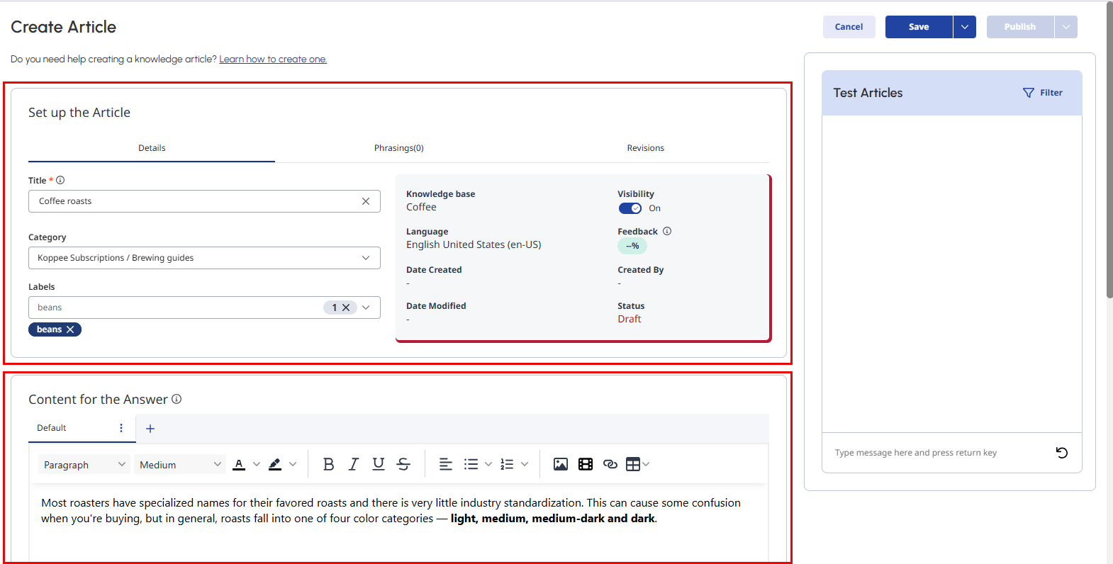
Task: Switch to the Phrasings(0) tab
Action: pyautogui.click(x=398, y=148)
